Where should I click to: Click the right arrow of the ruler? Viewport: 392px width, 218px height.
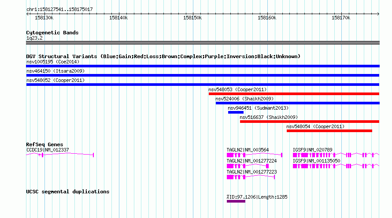pyautogui.click(x=378, y=14)
